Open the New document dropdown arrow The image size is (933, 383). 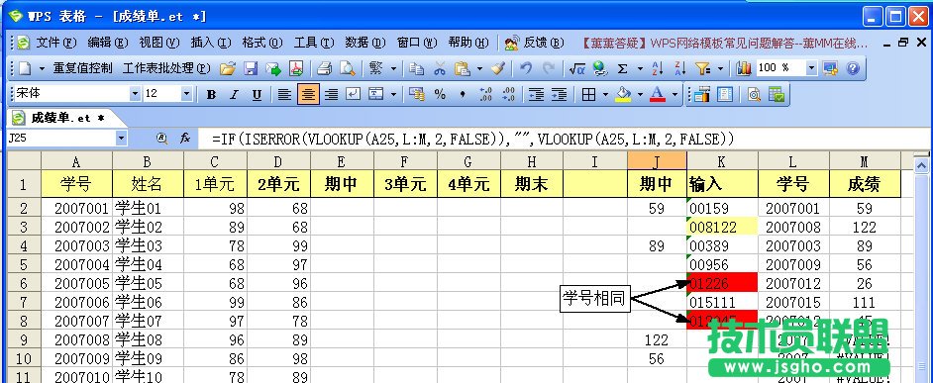coord(42,69)
